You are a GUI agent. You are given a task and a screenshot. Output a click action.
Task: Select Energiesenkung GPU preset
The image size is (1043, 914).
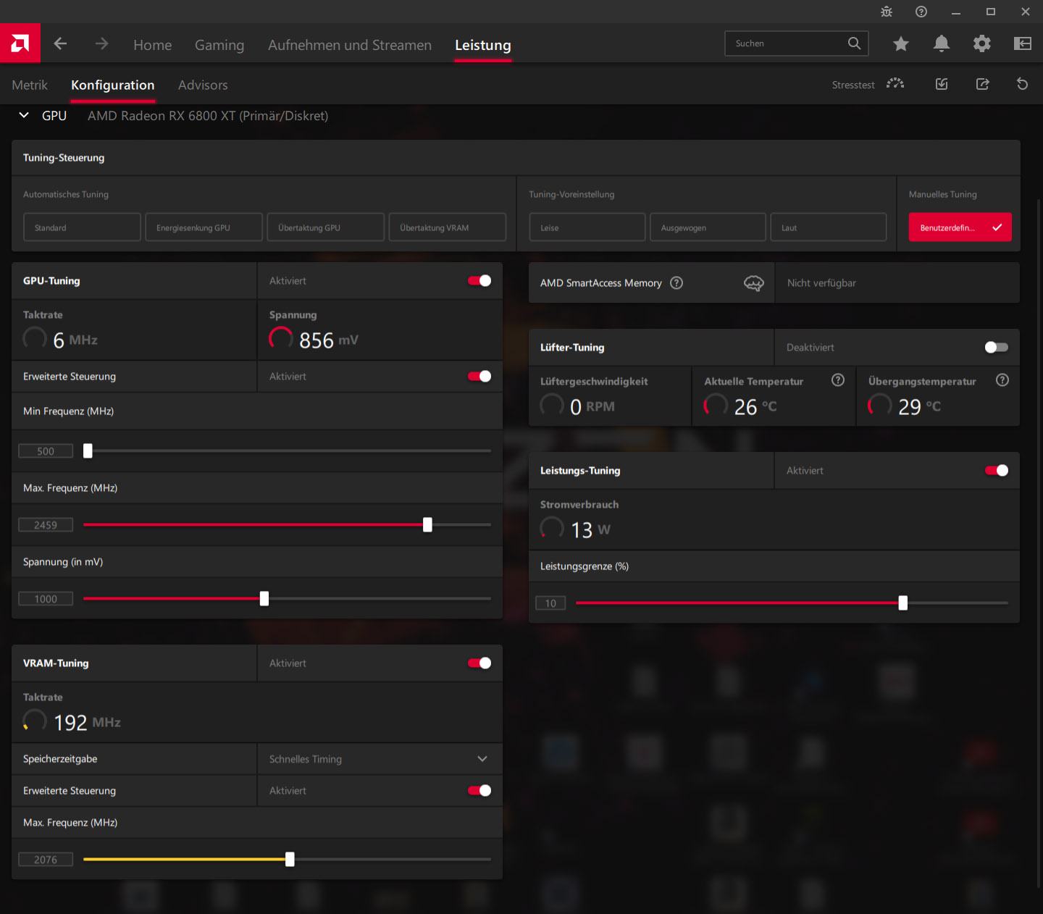(204, 227)
